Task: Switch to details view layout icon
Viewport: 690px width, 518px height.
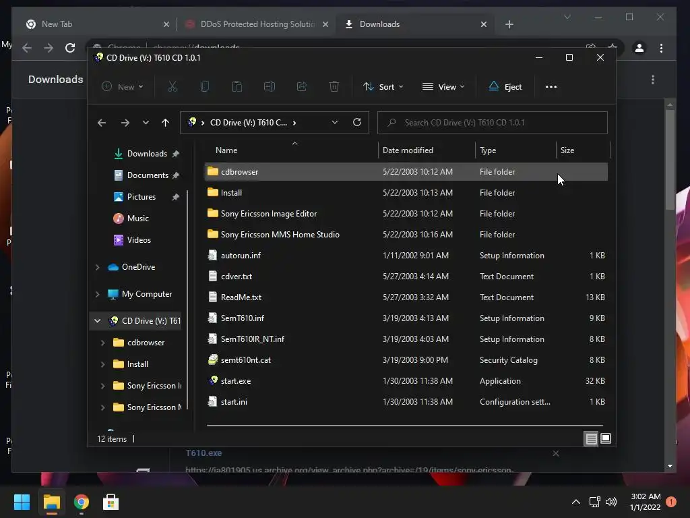Action: [591, 438]
